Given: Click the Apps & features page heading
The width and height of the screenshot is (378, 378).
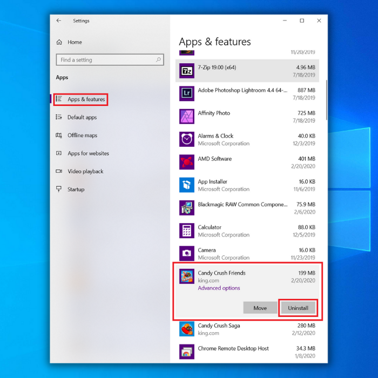Looking at the screenshot, I should point(215,42).
